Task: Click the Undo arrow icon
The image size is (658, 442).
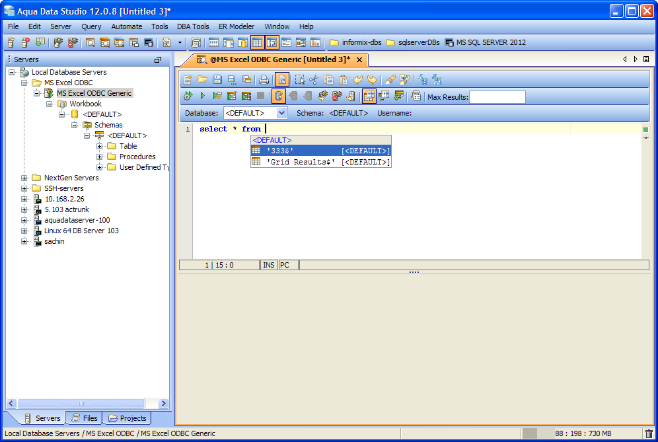Action: pyautogui.click(x=357, y=79)
